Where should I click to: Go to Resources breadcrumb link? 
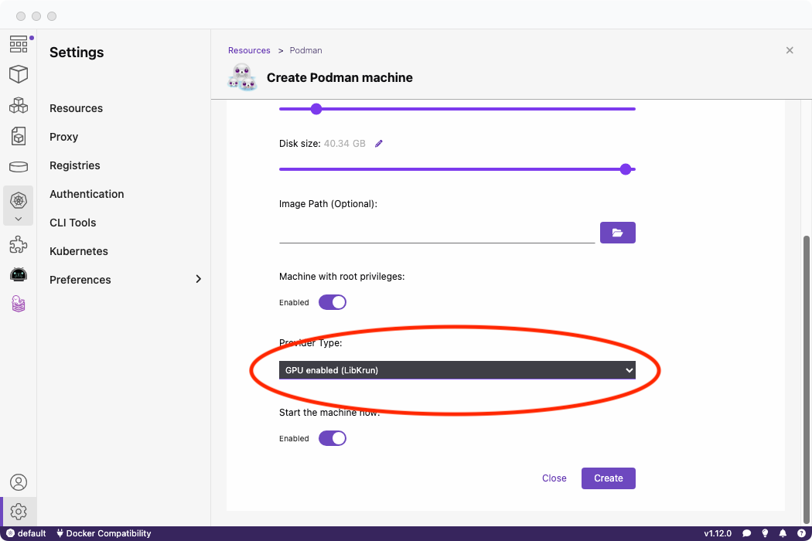tap(249, 50)
